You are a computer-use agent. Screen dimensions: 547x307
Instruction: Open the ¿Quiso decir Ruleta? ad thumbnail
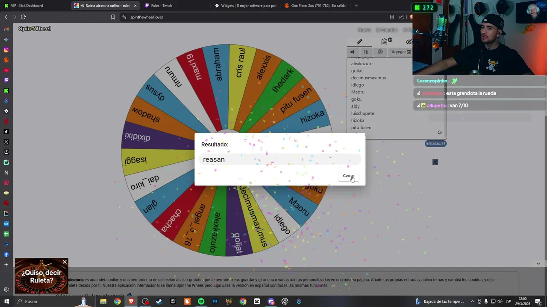coord(41,277)
